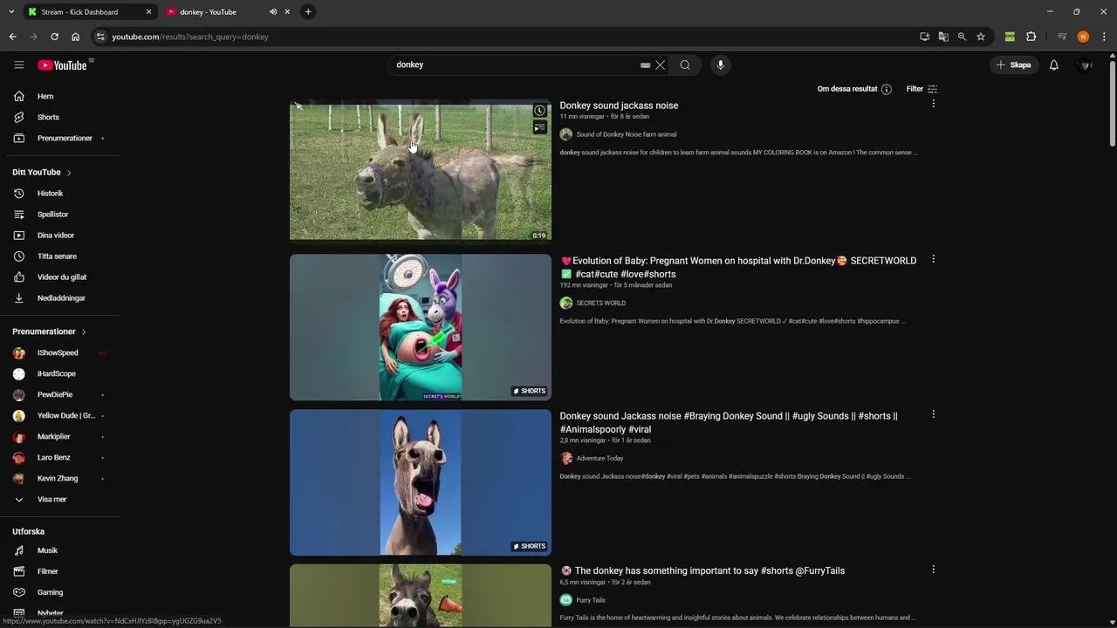1117x628 pixels.
Task: Clear the donkey search query with X
Action: coord(661,65)
